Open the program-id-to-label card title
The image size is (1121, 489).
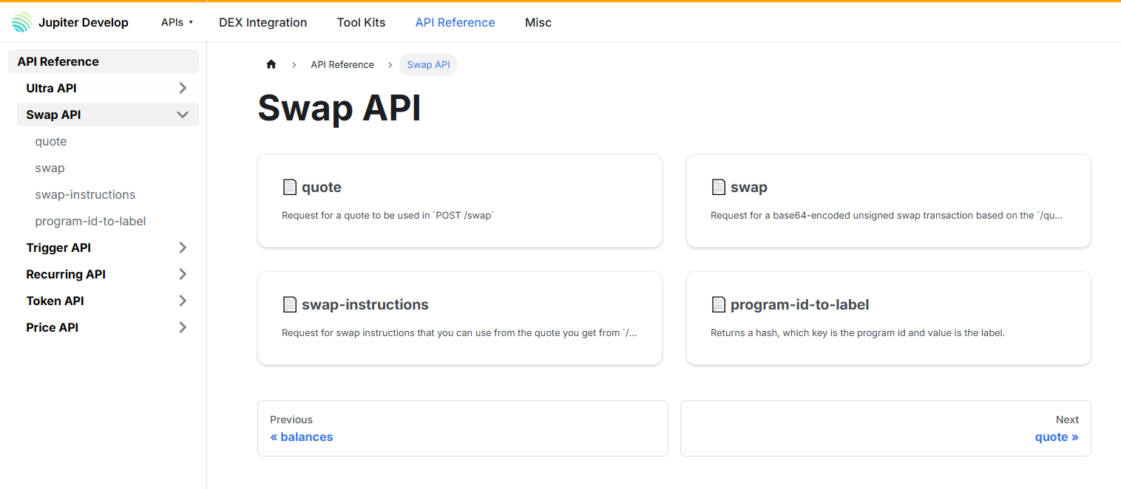[x=800, y=304]
